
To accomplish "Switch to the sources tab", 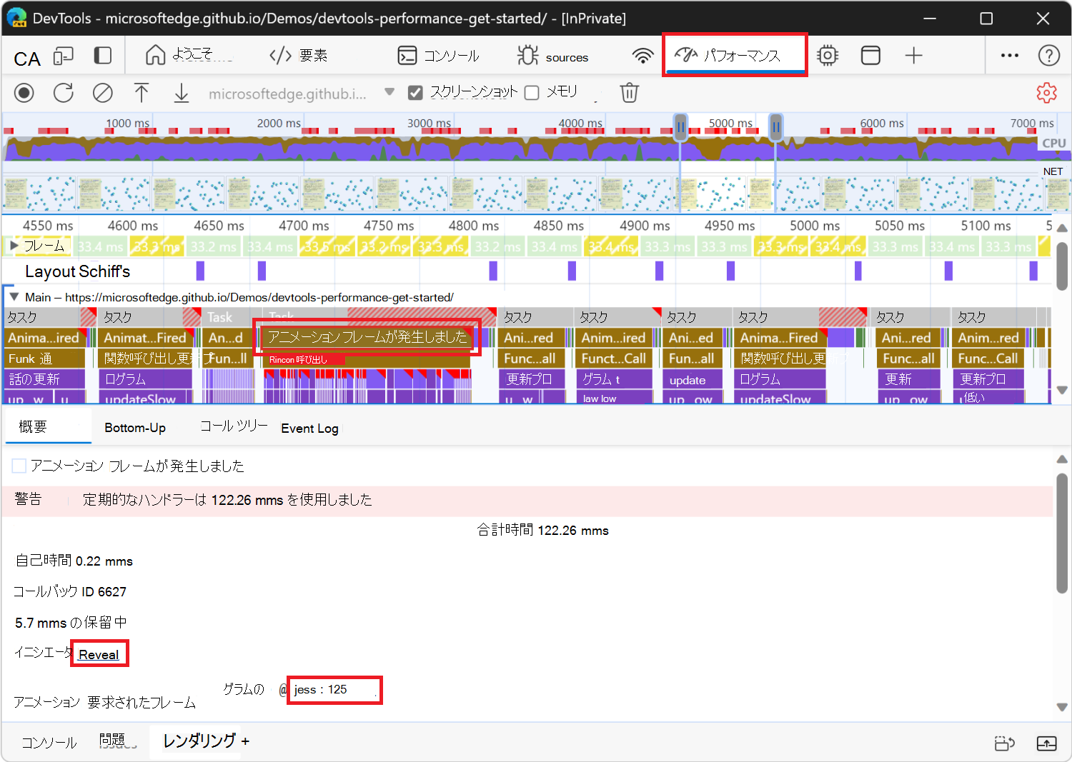I will pos(553,56).
